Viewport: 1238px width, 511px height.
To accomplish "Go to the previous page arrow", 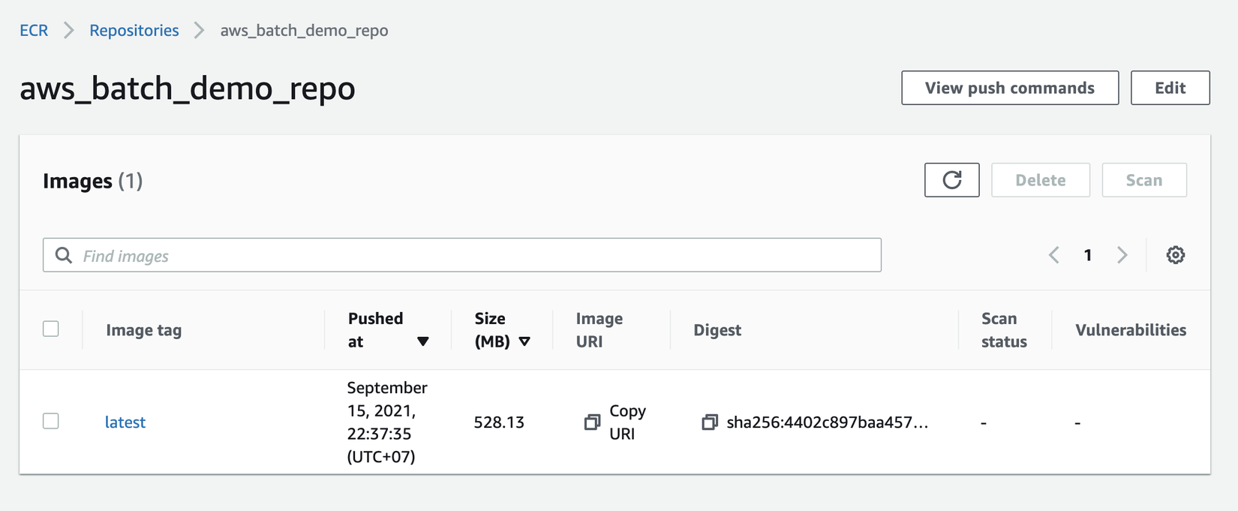I will pyautogui.click(x=1054, y=255).
